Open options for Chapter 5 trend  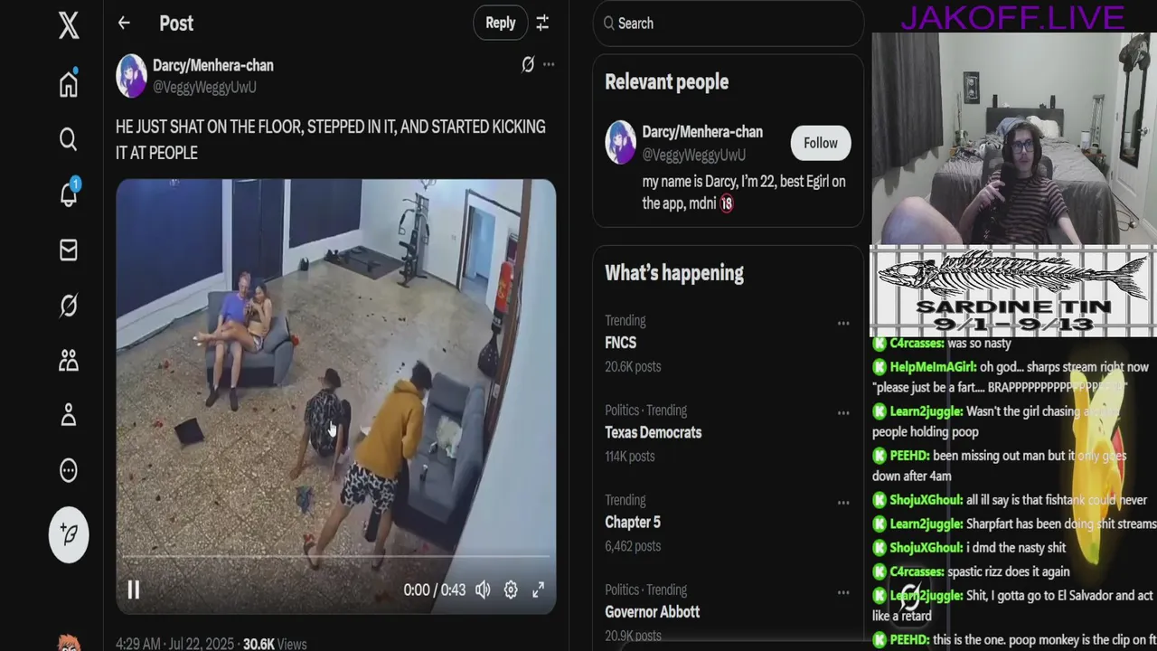[x=843, y=503]
